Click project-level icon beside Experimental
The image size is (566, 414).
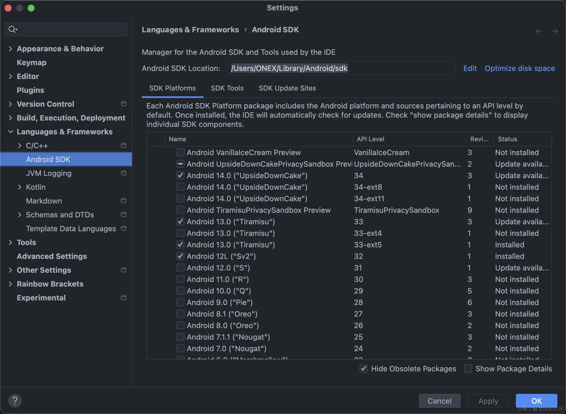pyautogui.click(x=124, y=298)
